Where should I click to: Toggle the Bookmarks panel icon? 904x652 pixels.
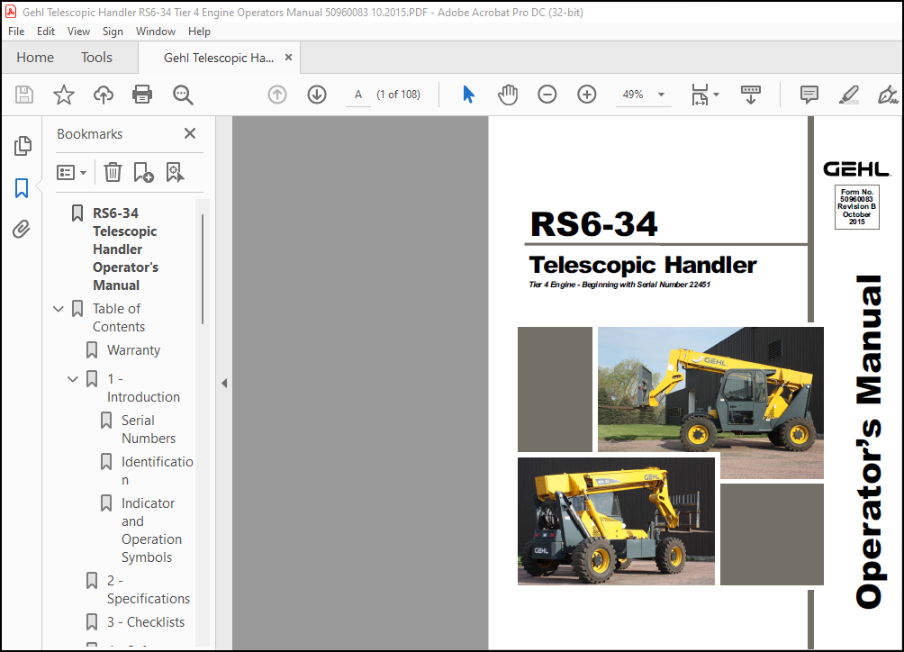click(x=22, y=188)
